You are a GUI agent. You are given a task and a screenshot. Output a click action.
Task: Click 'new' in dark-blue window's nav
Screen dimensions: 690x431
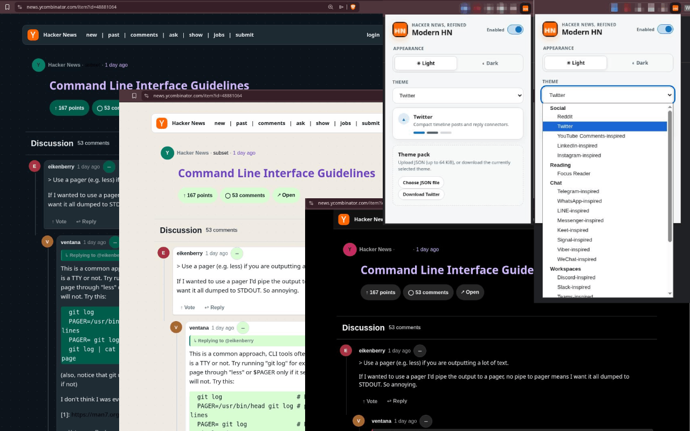tap(92, 35)
